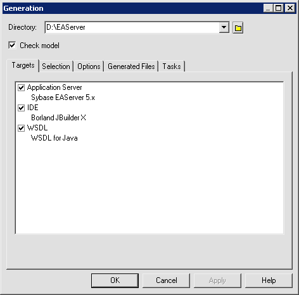The height and width of the screenshot is (295, 299).
Task: Select the WSDL for Java entry
Action: click(x=54, y=138)
